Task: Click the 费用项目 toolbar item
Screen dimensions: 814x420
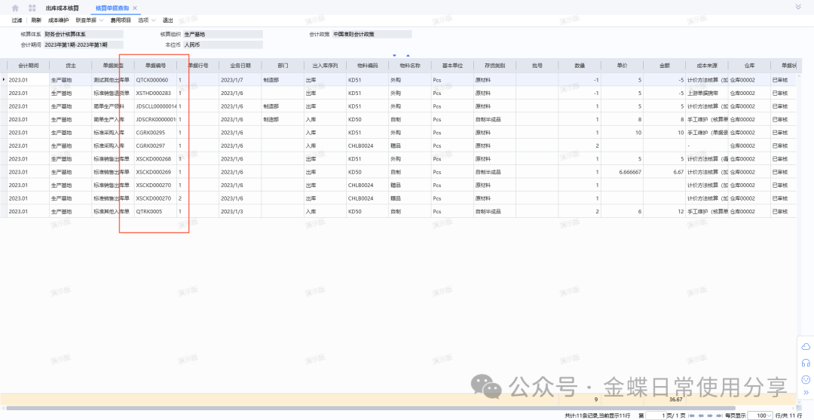Action: click(120, 20)
